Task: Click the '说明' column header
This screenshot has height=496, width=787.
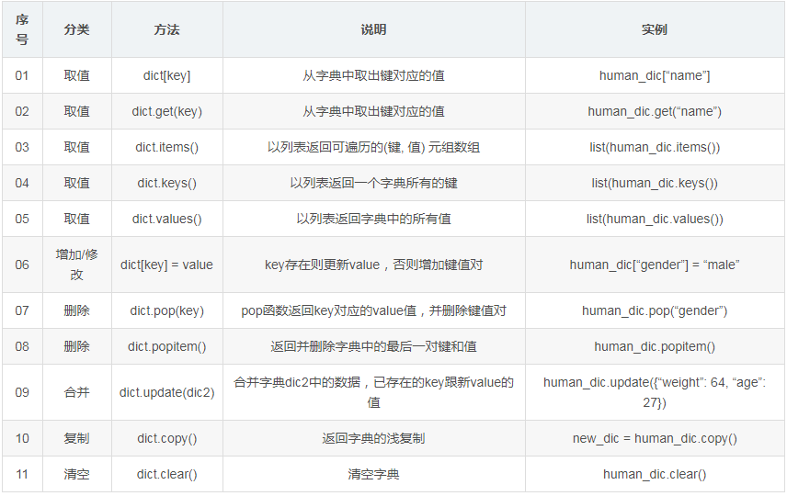Action: (373, 29)
